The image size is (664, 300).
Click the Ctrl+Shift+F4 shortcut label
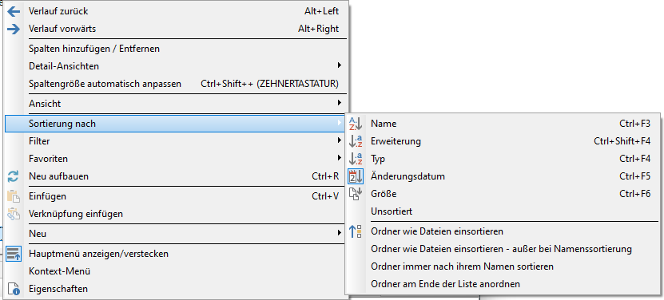[622, 141]
